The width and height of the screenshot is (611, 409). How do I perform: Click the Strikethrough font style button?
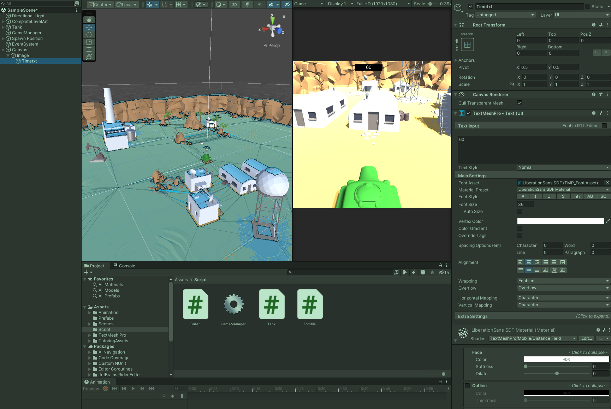click(563, 197)
